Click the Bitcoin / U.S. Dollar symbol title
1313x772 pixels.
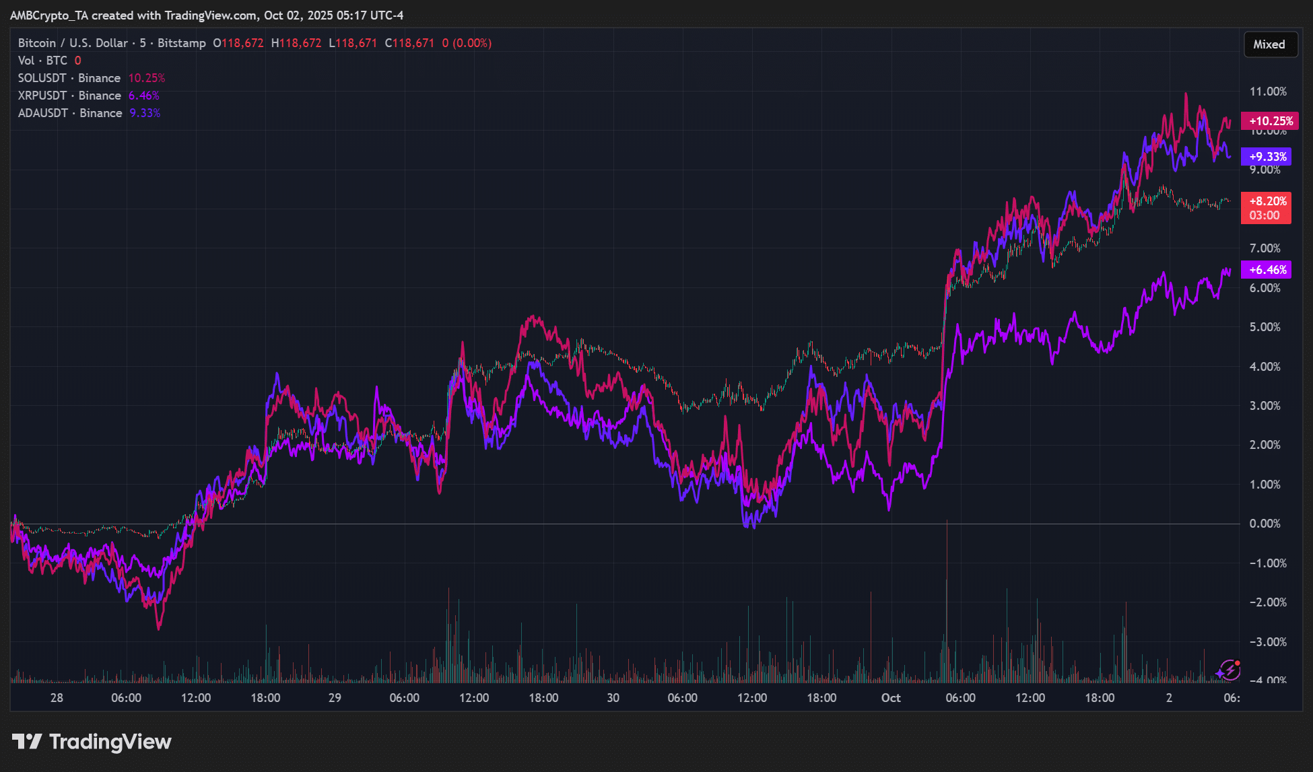[73, 43]
